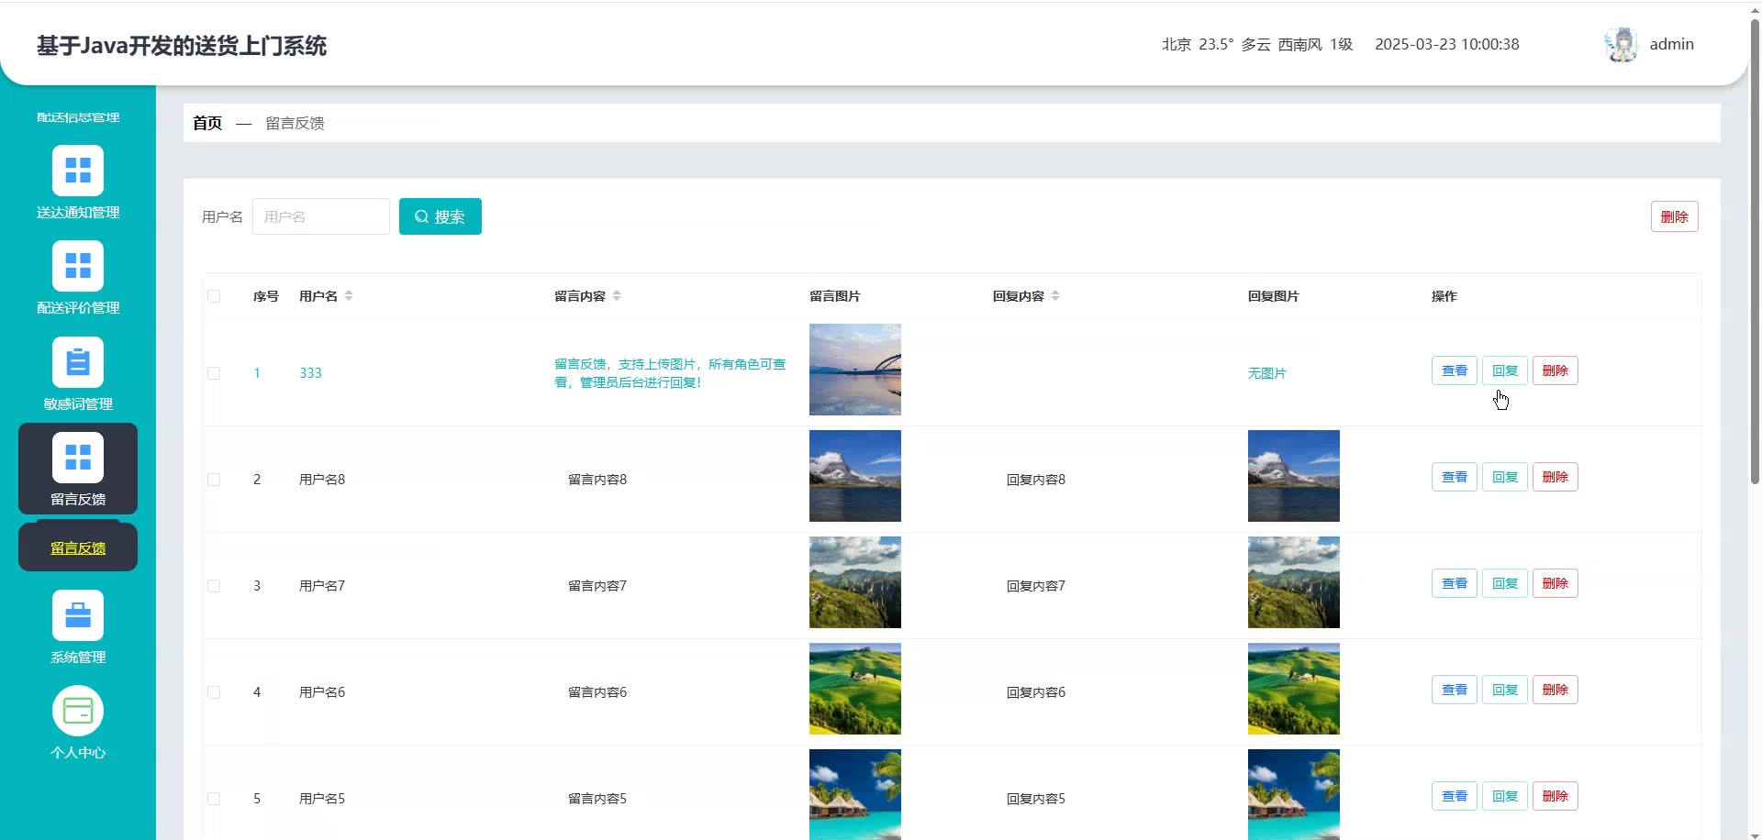The width and height of the screenshot is (1762, 840).
Task: Click 删除 for 用户名5
Action: [x=1556, y=796]
